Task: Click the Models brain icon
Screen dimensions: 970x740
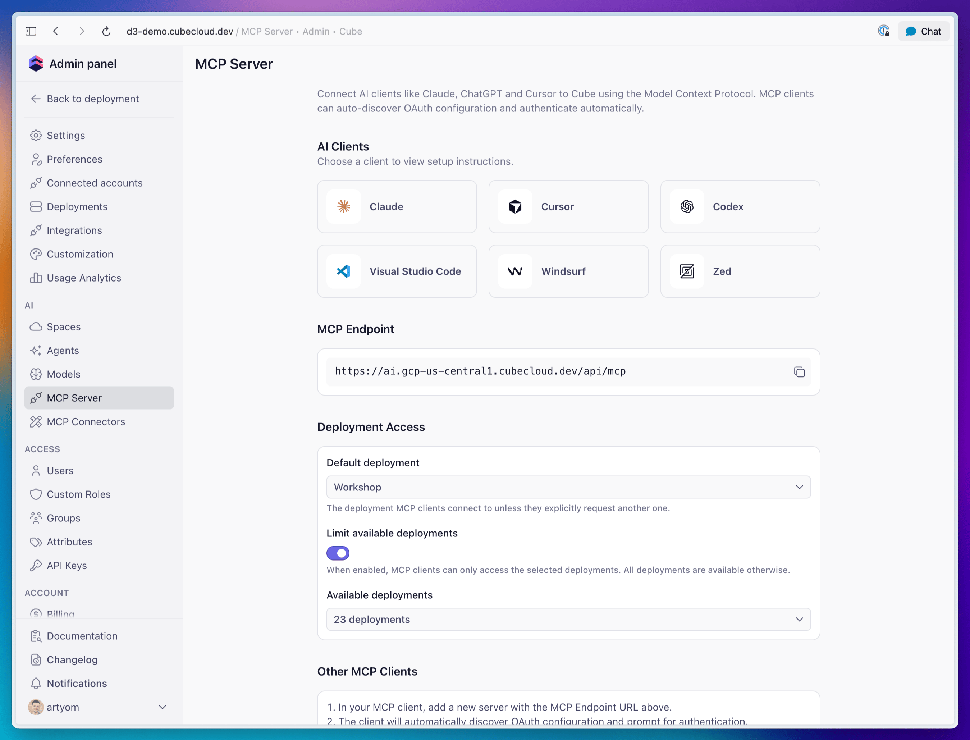Action: (36, 374)
